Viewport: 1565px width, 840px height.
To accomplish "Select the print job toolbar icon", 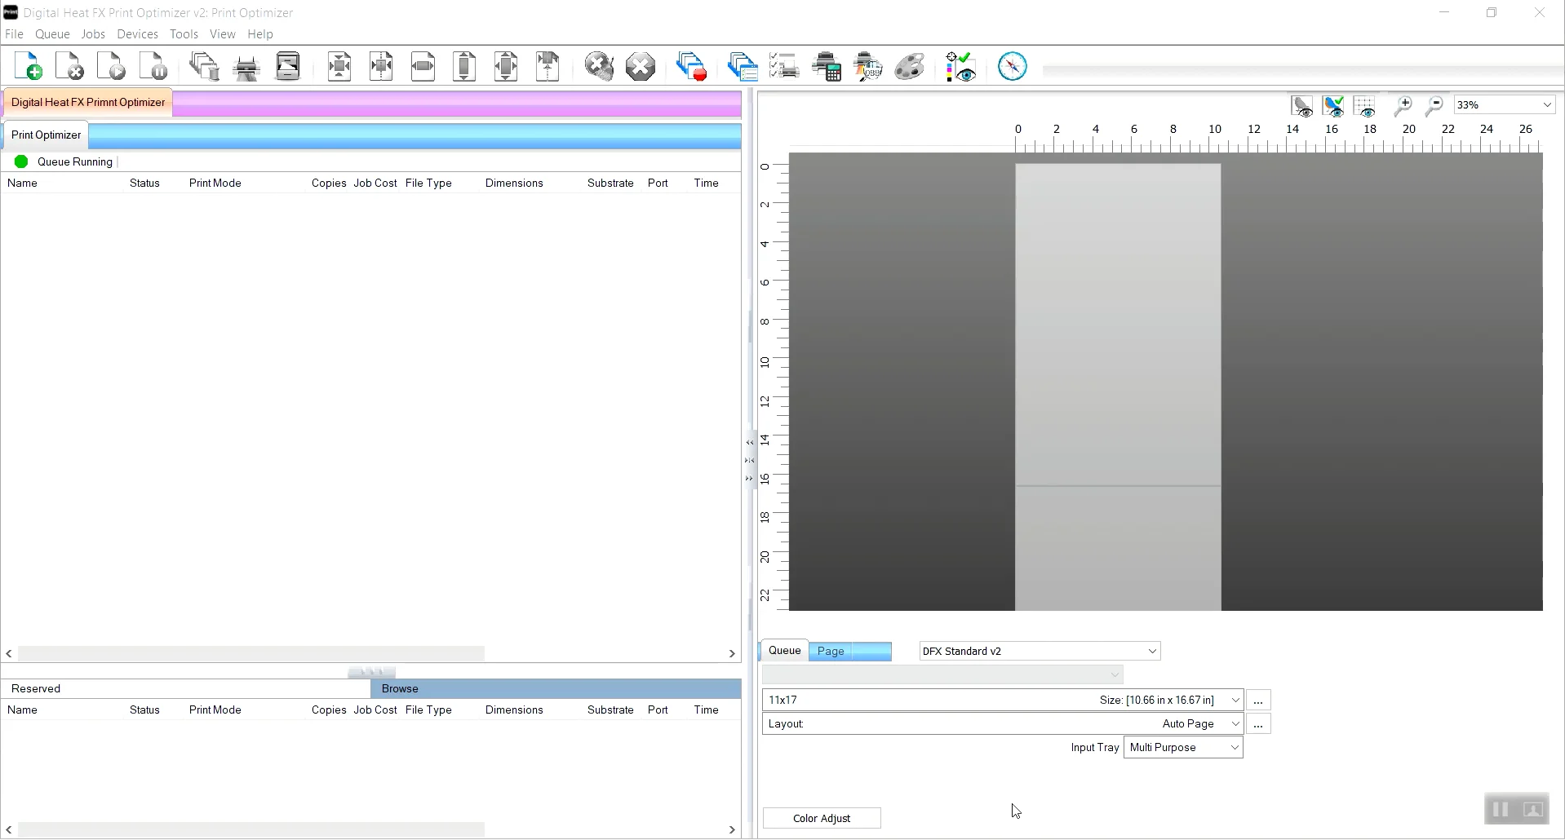I will point(246,66).
